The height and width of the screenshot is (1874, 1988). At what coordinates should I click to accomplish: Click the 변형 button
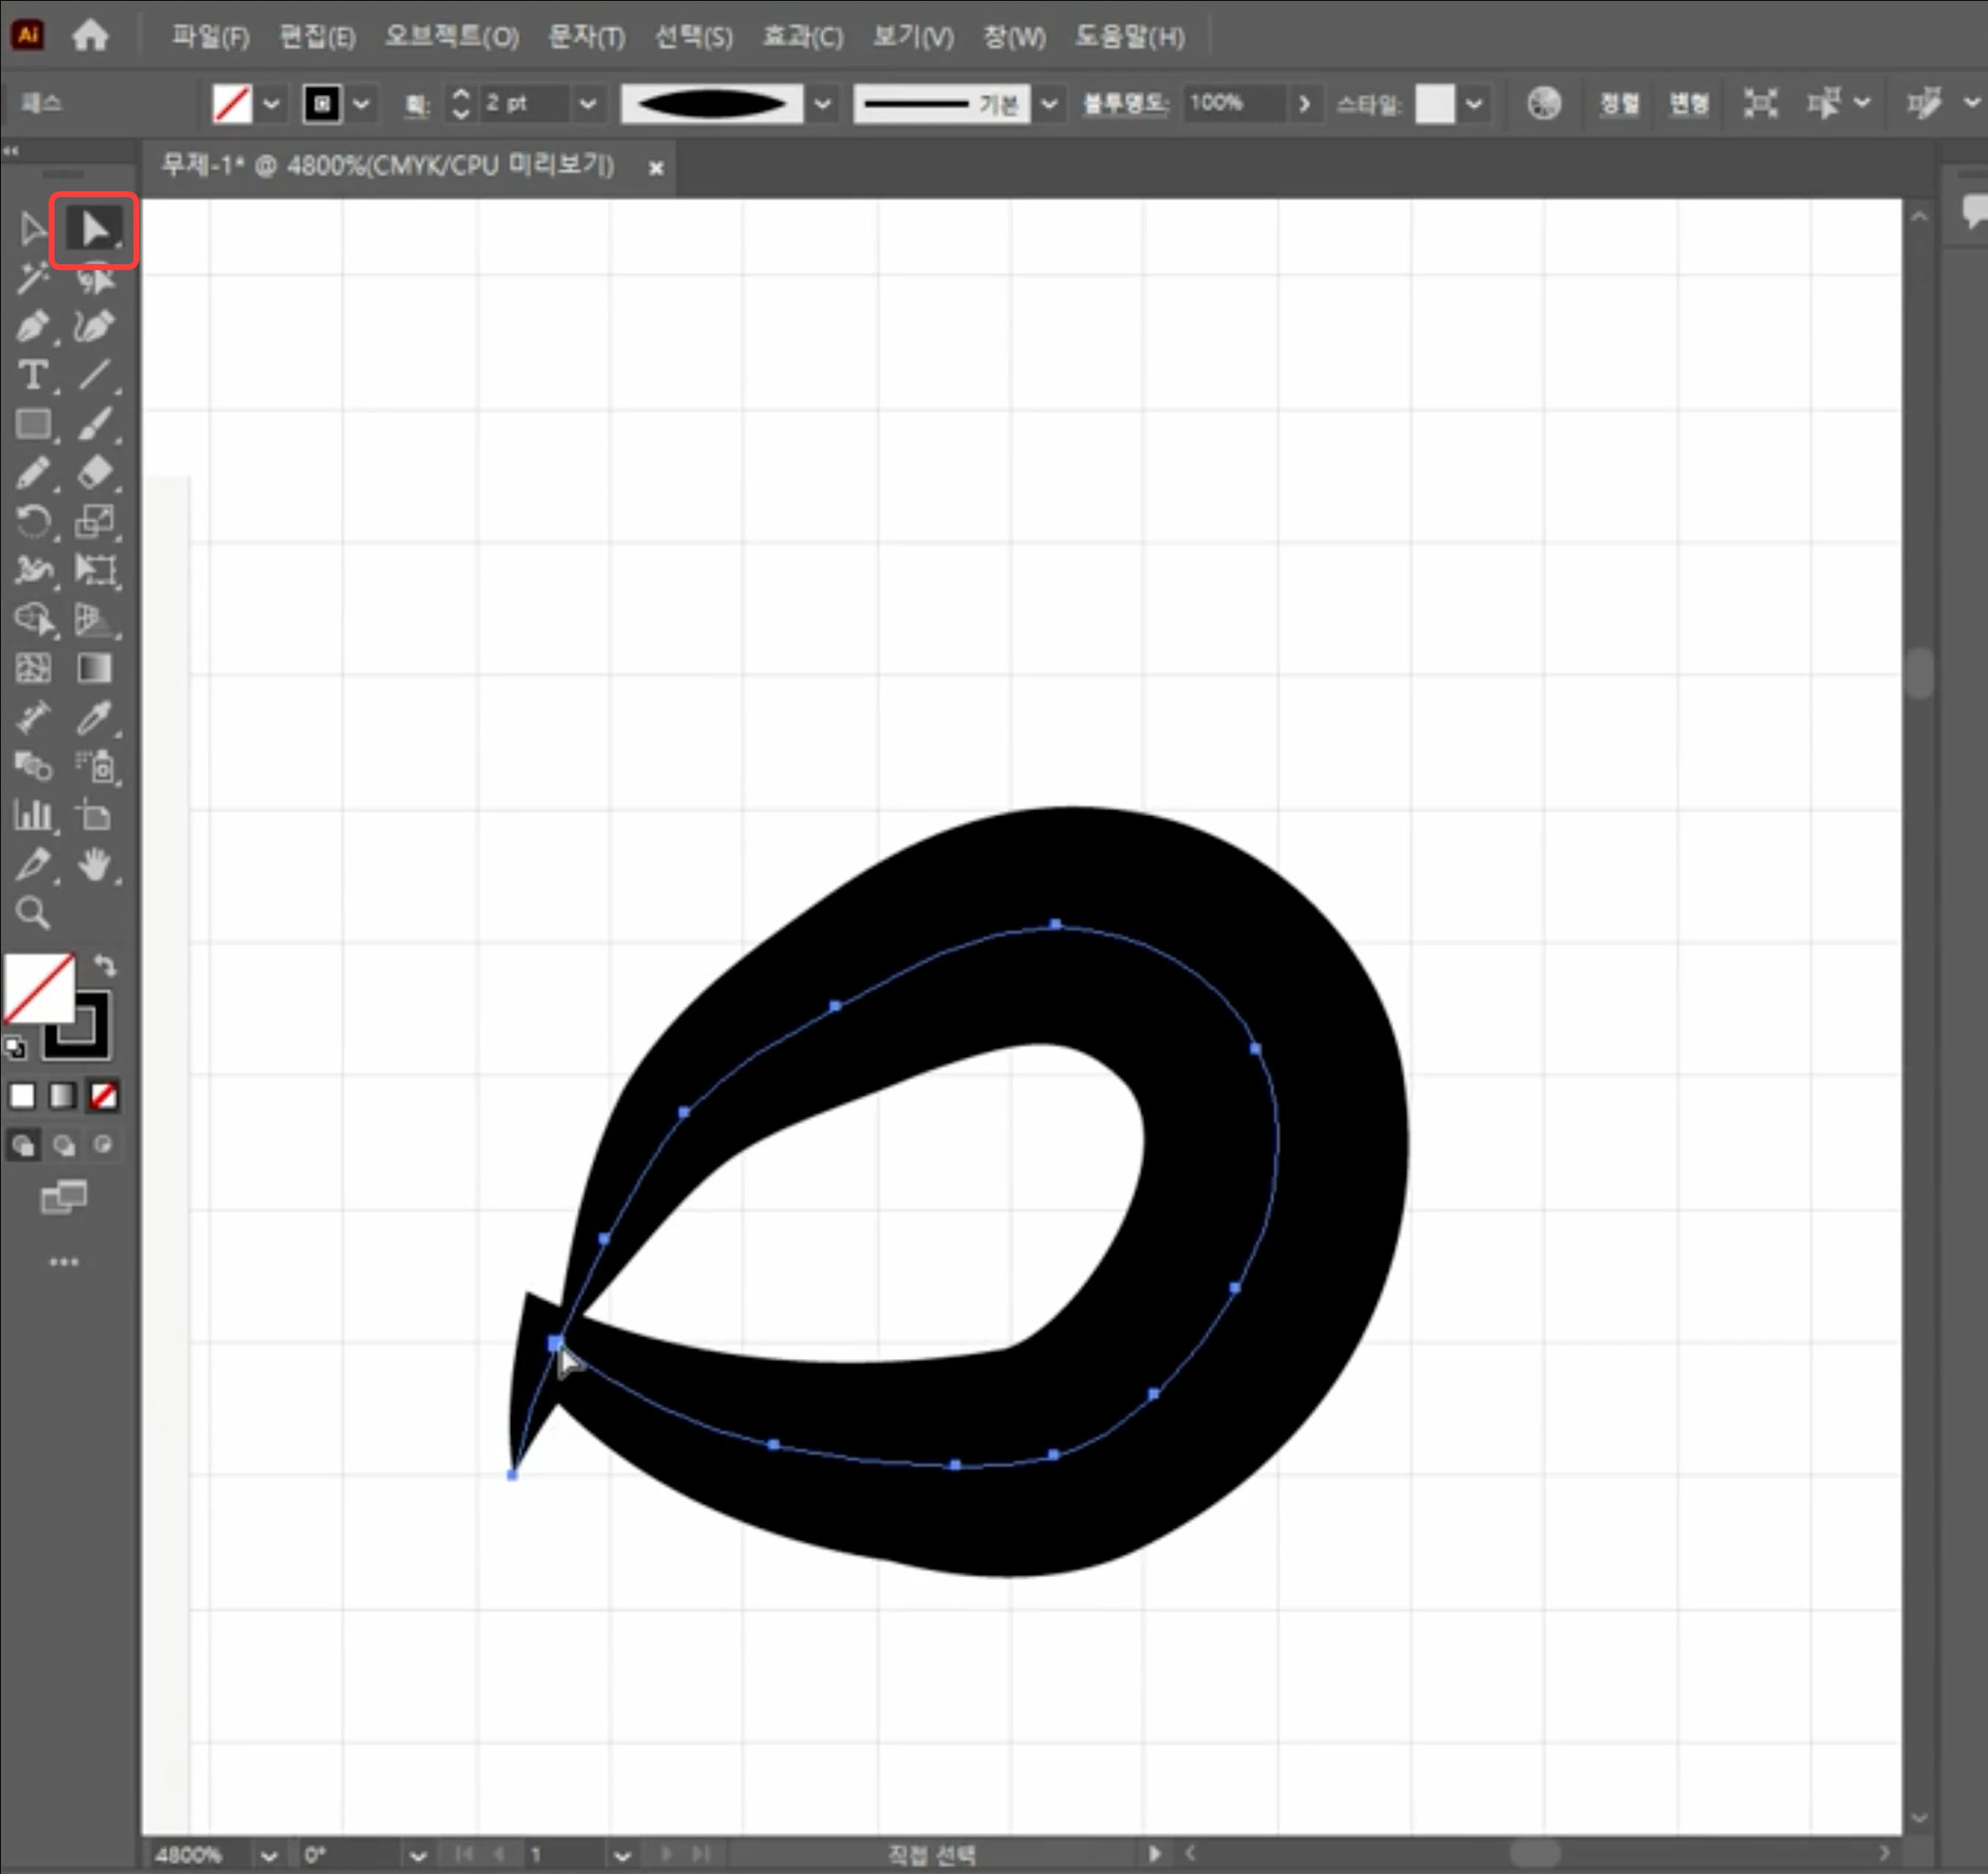coord(1688,103)
